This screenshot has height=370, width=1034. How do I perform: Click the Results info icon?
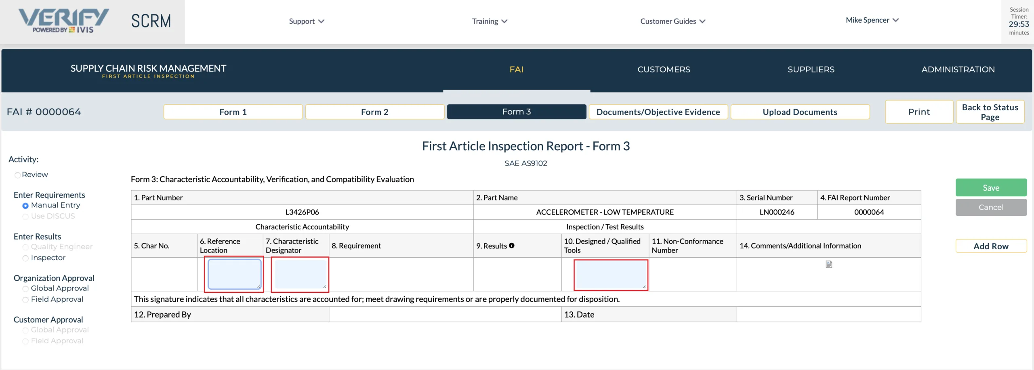click(512, 246)
